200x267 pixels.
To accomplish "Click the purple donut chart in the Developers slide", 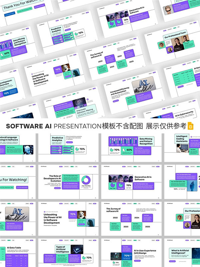I will [x=86, y=180].
